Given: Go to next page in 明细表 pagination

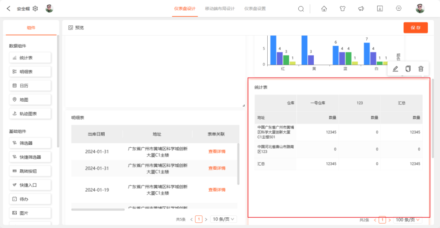Looking at the screenshot, I should click(206, 219).
